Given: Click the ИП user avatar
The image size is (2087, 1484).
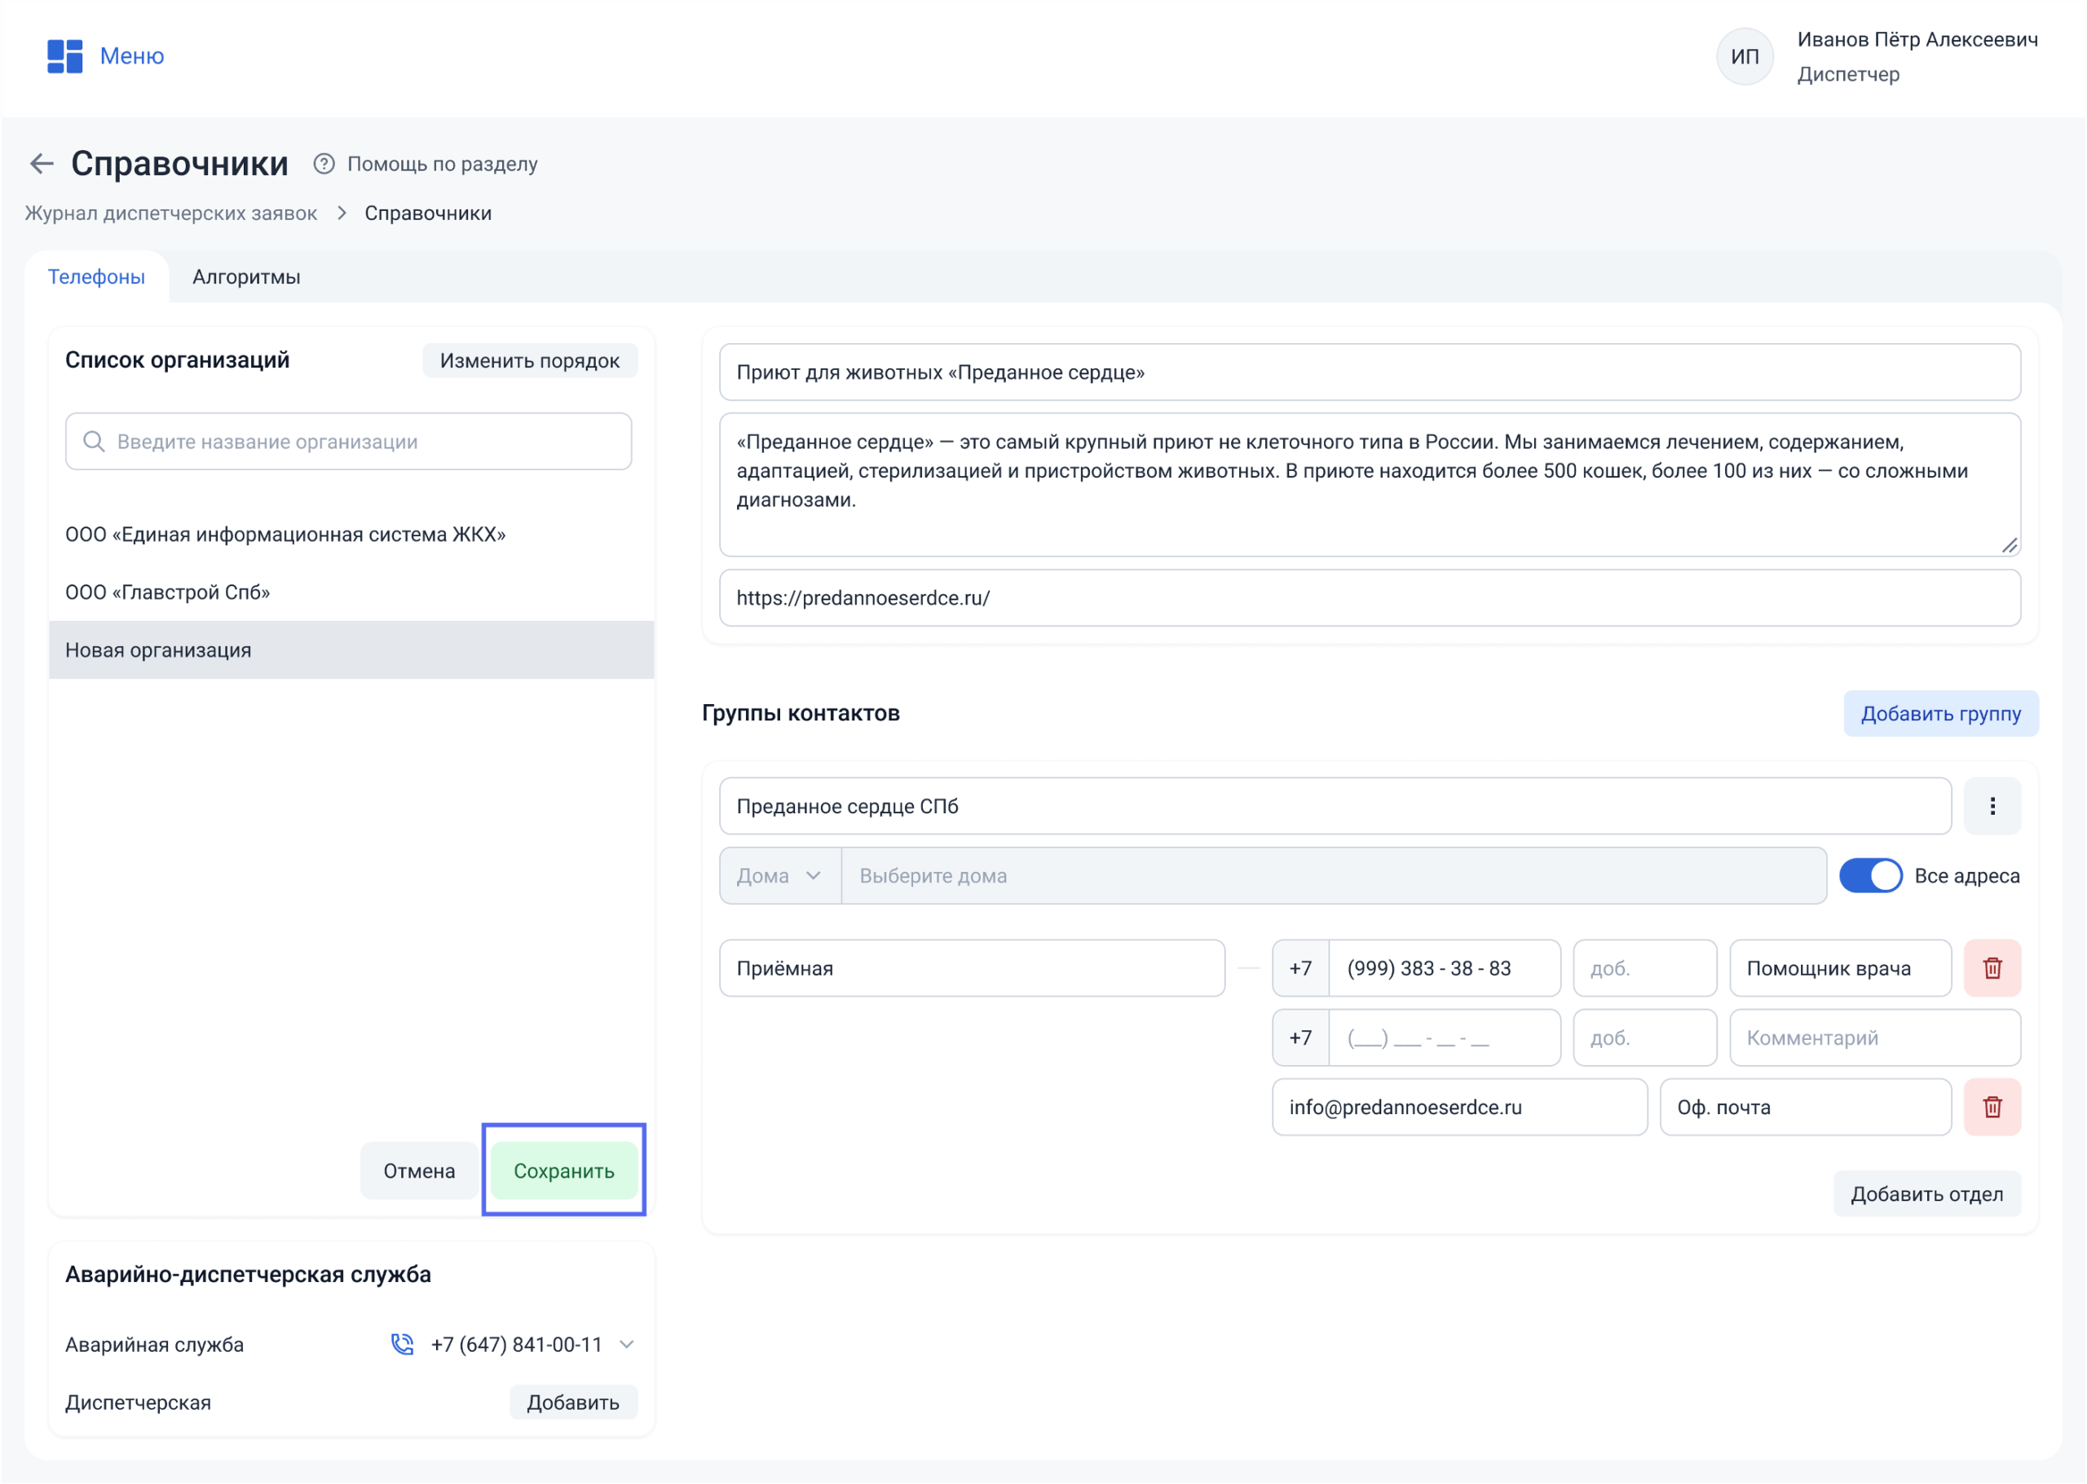Looking at the screenshot, I should (x=1743, y=57).
